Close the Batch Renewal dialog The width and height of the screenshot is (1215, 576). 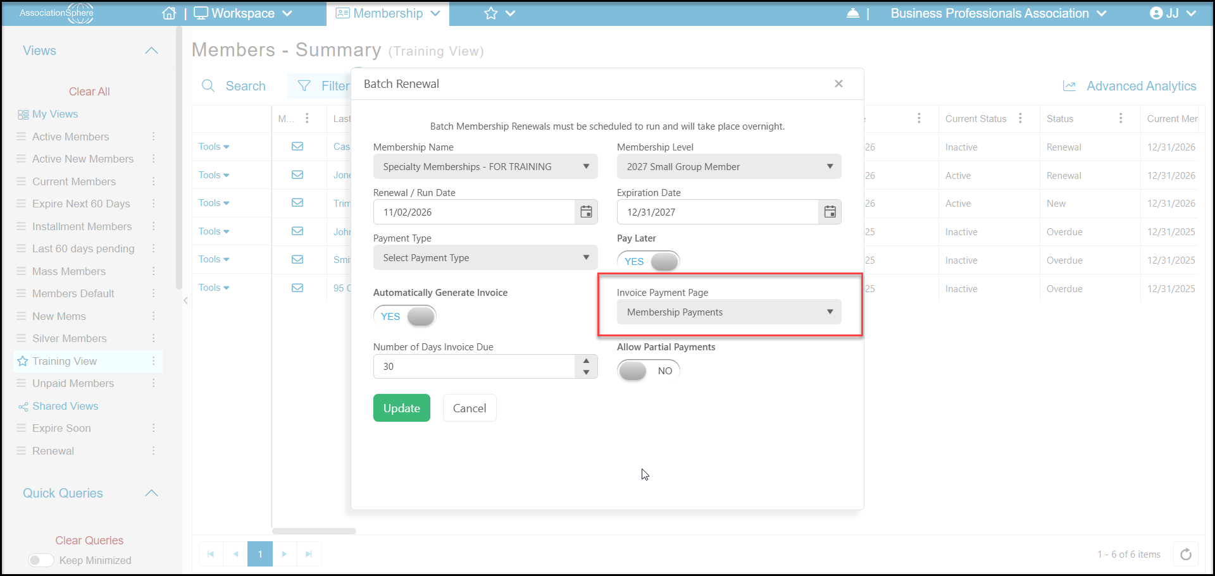838,83
